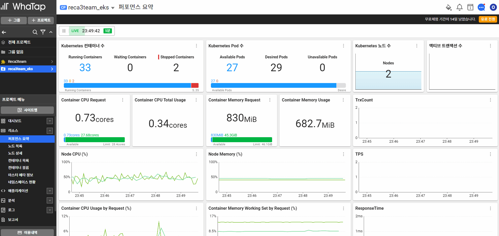Change the 5분 time range badge
Viewport: 499px width, 236px height.
[x=108, y=31]
